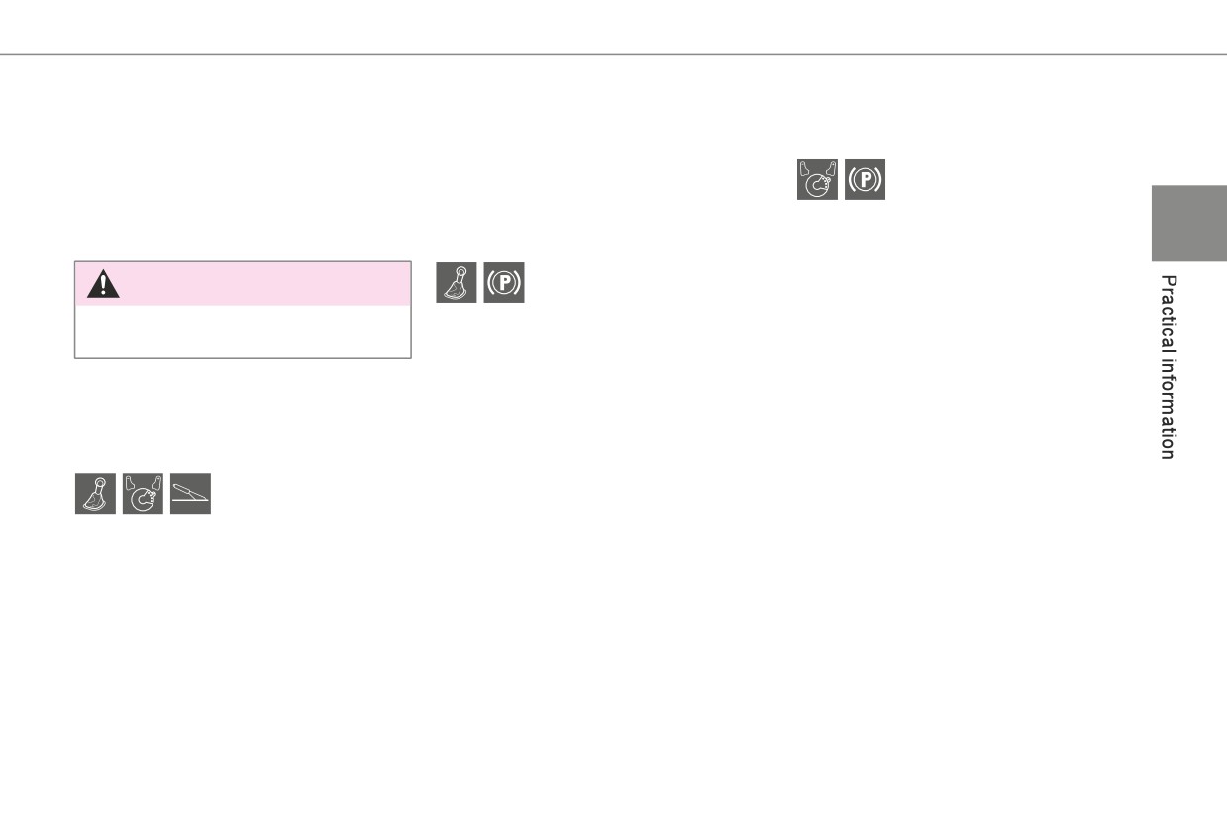Select the parking brake icon beside the pedals icon
This screenshot has width=1227, height=817.
(865, 179)
